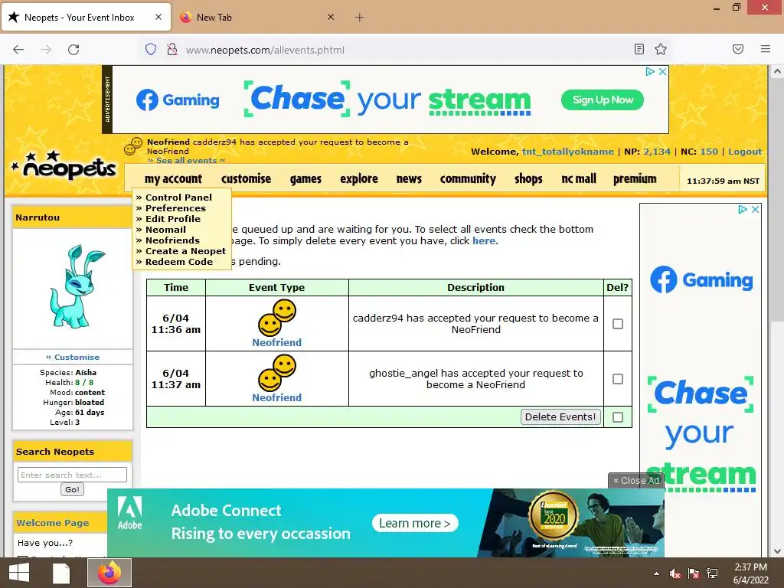Screen dimensions: 784x588
Task: Select Edit Profile from dropdown
Action: pyautogui.click(x=173, y=219)
